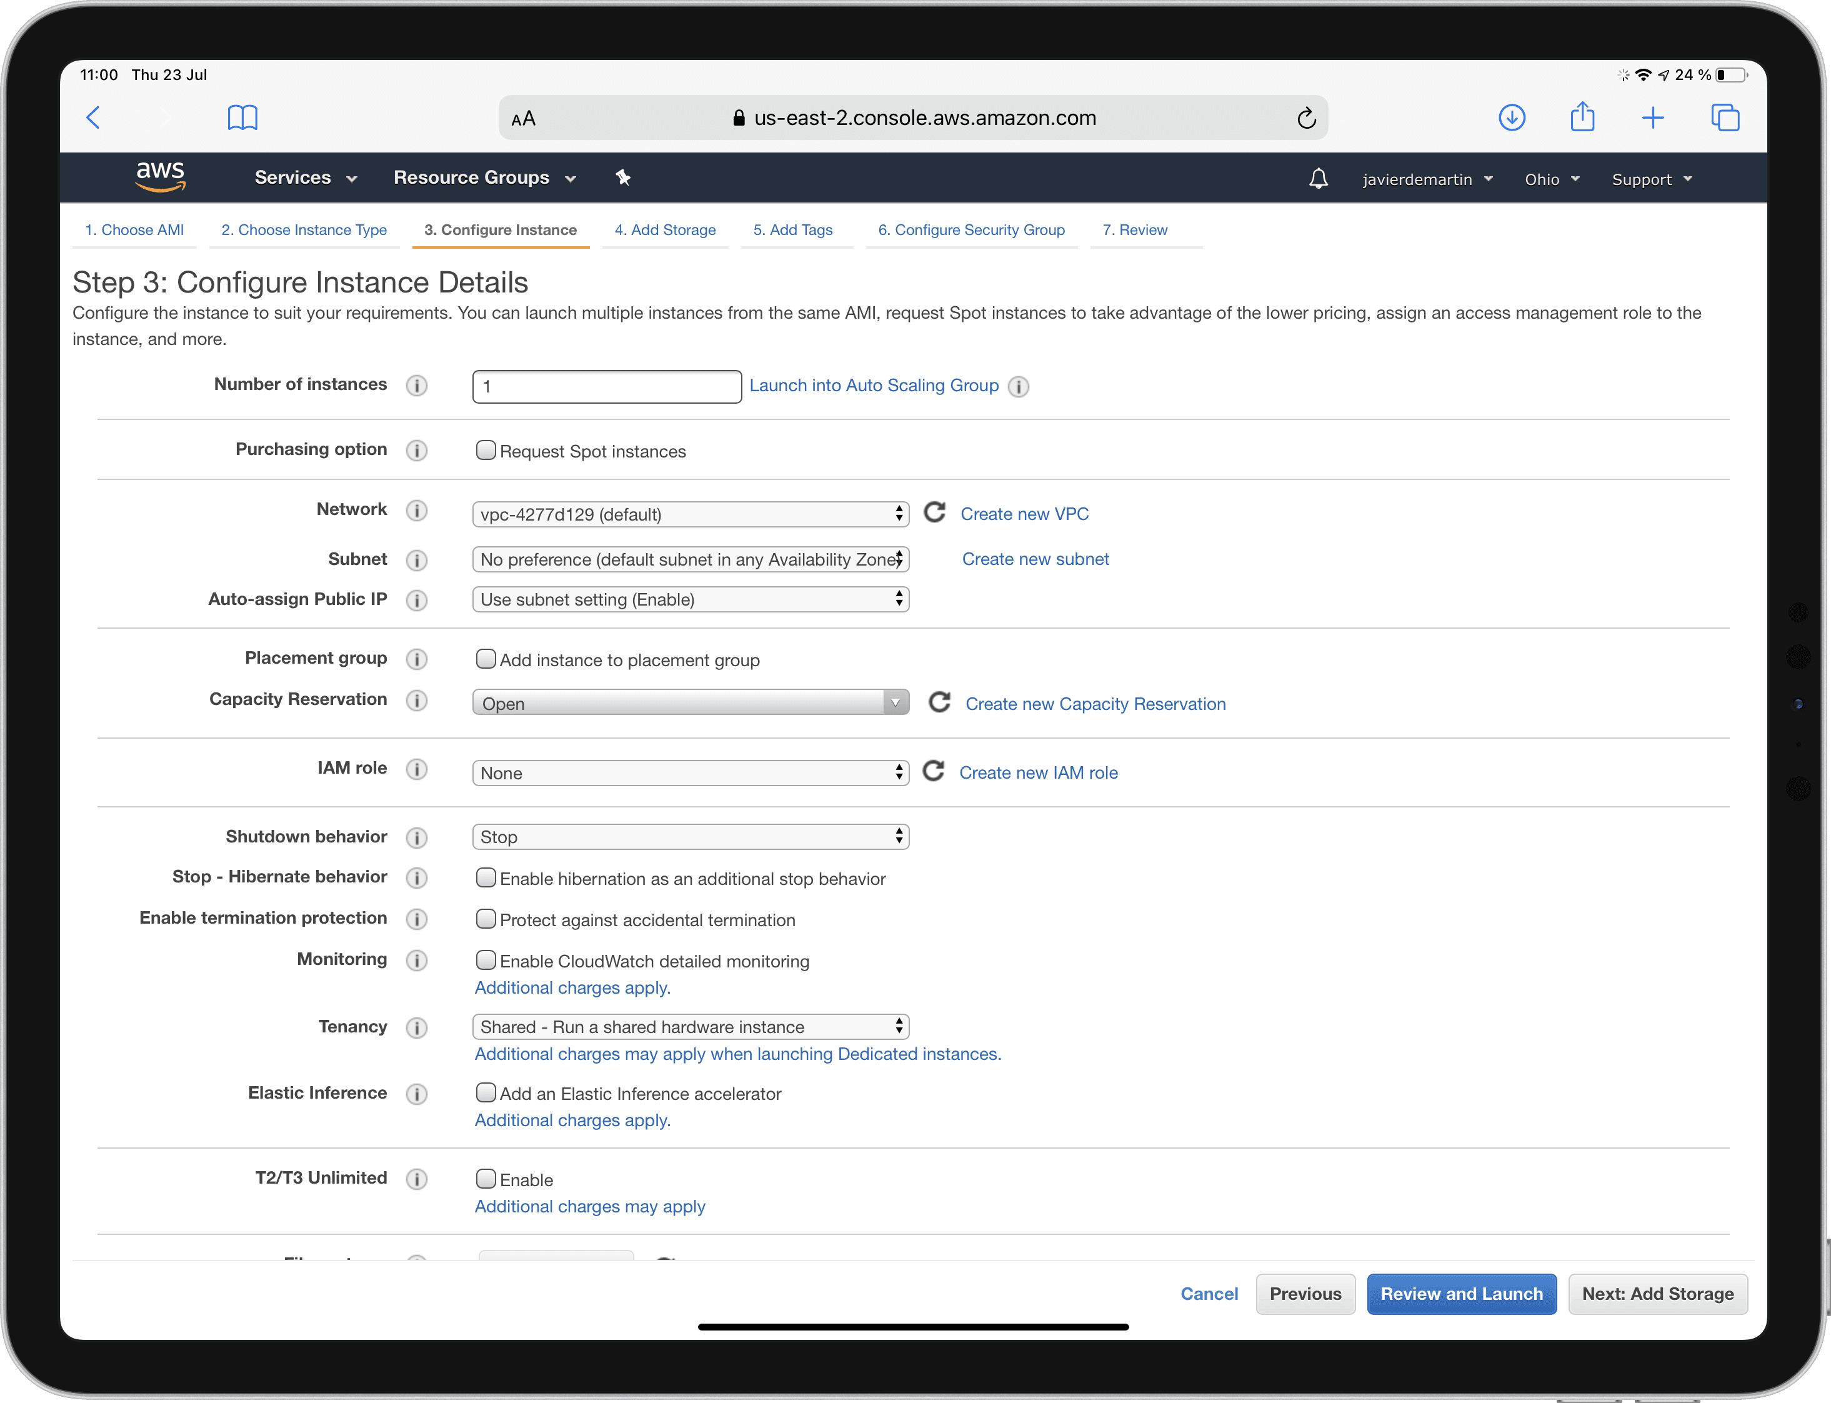Screen dimensions: 1831x1403
Task: Check Protect against accidental termination
Action: (485, 919)
